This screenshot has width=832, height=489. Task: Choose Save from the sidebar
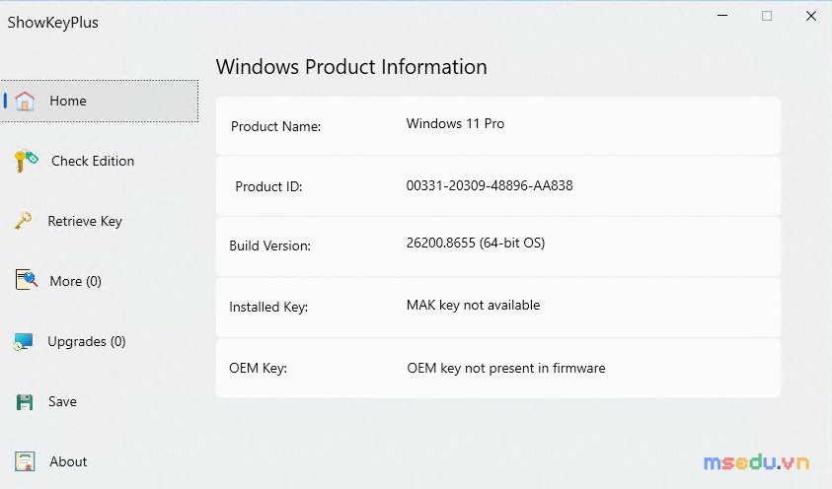point(100,401)
